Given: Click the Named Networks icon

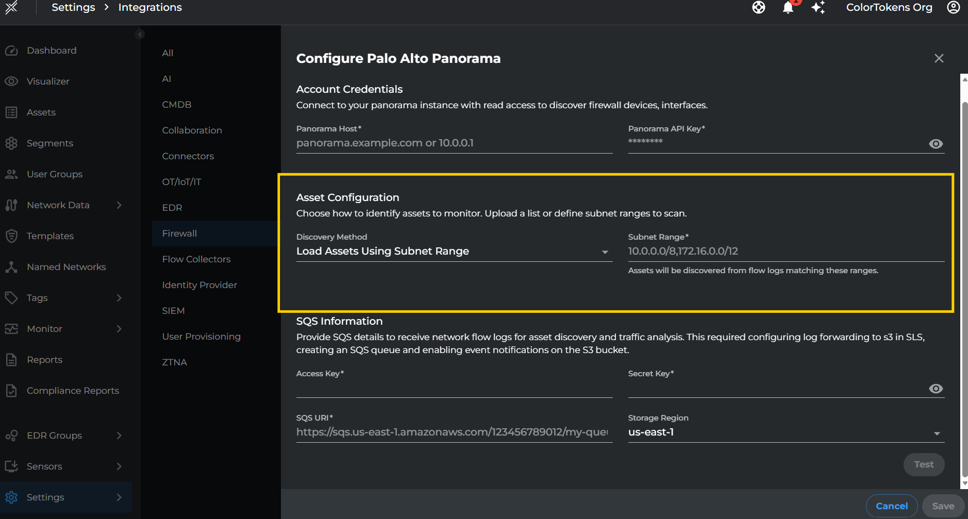Looking at the screenshot, I should click(x=11, y=267).
